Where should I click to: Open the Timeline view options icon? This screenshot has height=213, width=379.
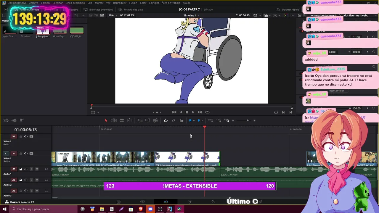coord(6,120)
